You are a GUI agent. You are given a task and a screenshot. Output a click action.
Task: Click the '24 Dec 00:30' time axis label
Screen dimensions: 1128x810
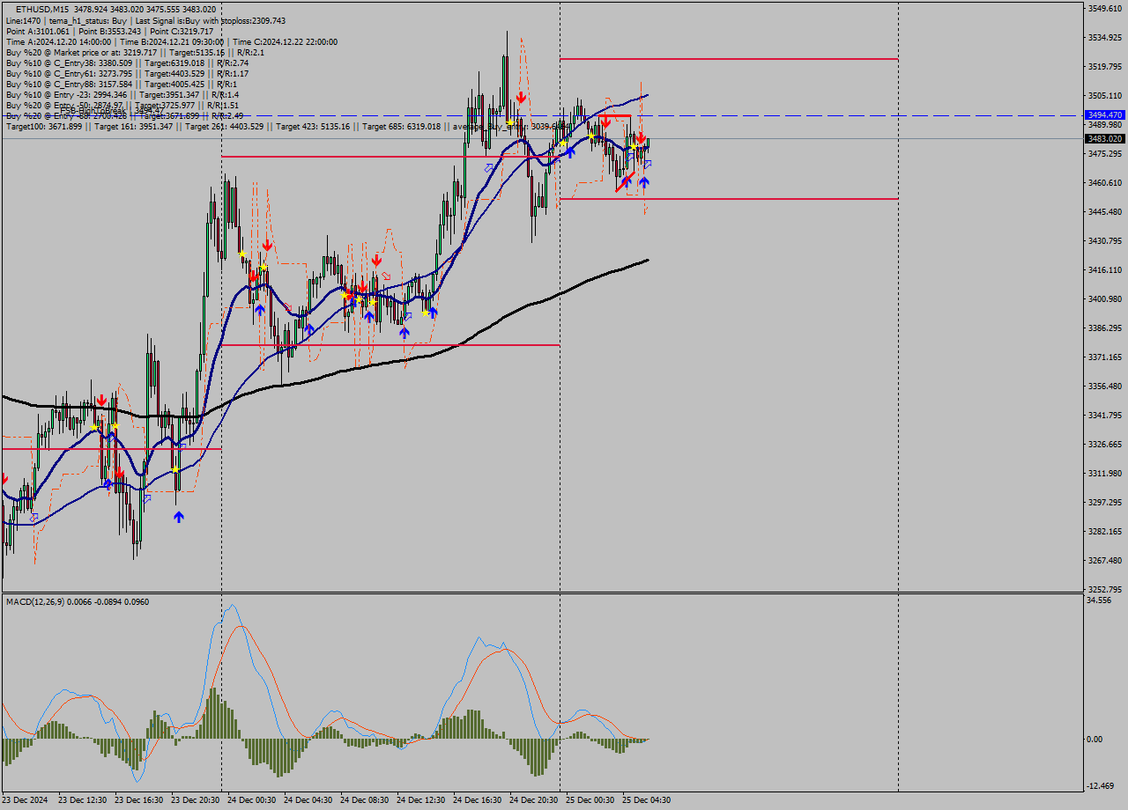252,799
